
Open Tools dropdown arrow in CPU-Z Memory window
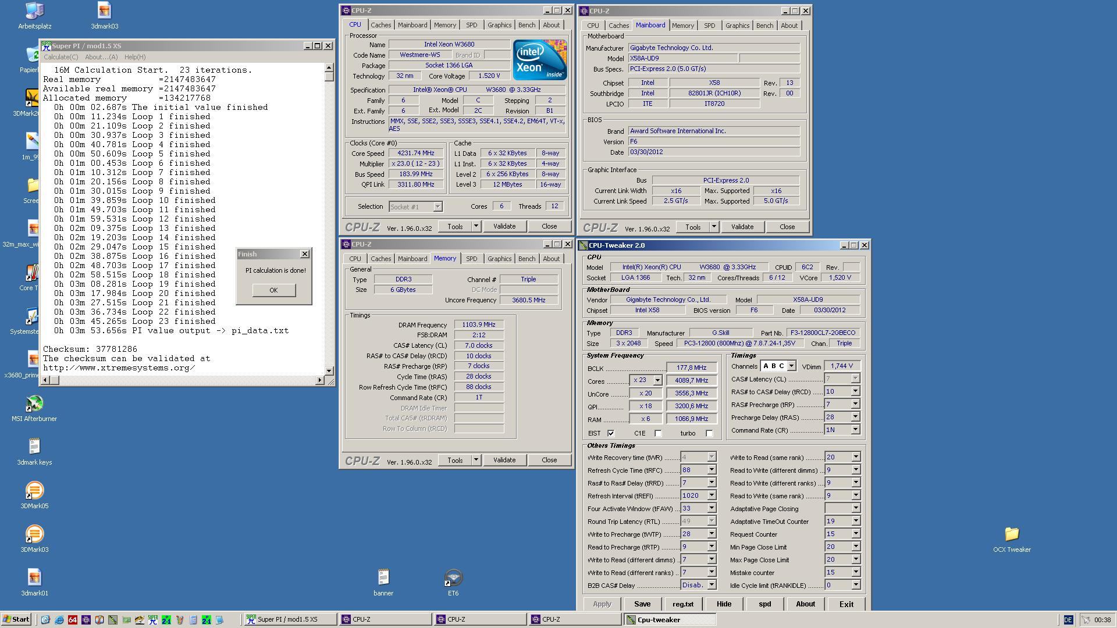pos(475,460)
